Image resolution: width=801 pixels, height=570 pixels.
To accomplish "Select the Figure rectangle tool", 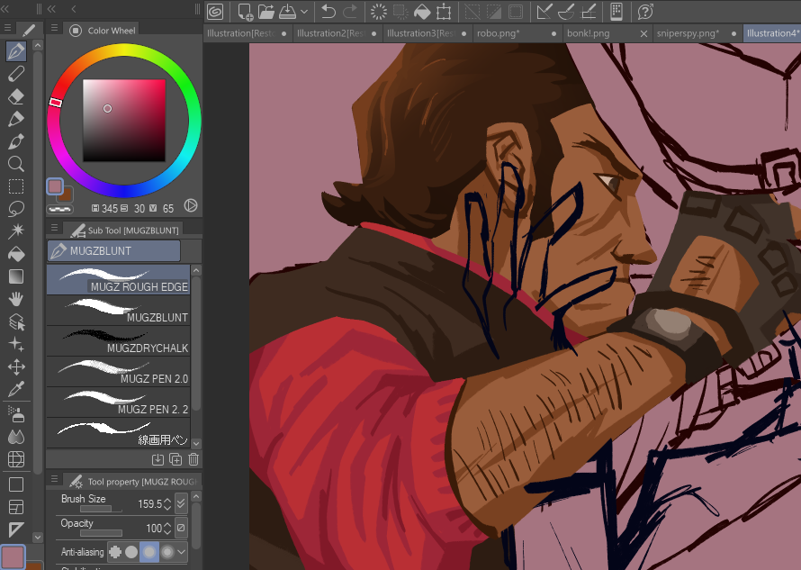I will click(16, 484).
